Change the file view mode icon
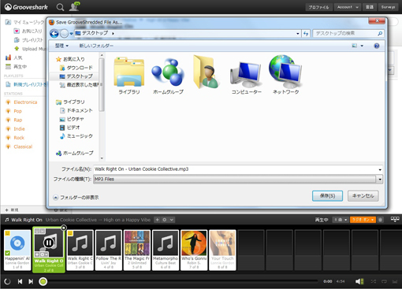402x289 pixels. (x=355, y=46)
